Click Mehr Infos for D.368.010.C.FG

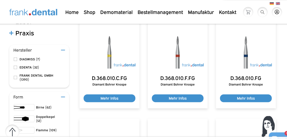[110, 98]
